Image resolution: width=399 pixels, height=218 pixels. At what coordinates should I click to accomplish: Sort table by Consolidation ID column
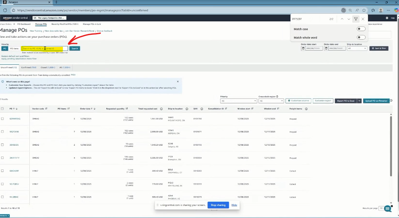[x=226, y=108]
